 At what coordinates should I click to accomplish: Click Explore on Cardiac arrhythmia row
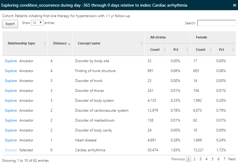click(11, 150)
